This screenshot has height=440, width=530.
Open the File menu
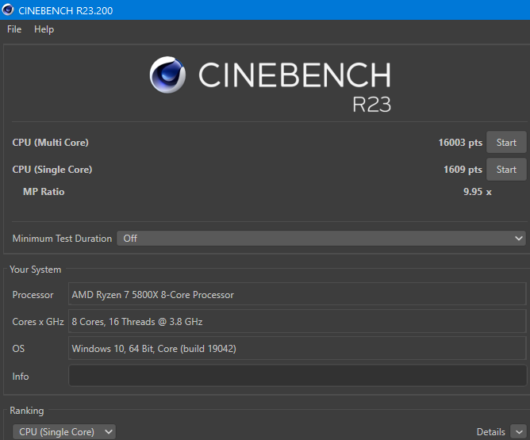[14, 29]
